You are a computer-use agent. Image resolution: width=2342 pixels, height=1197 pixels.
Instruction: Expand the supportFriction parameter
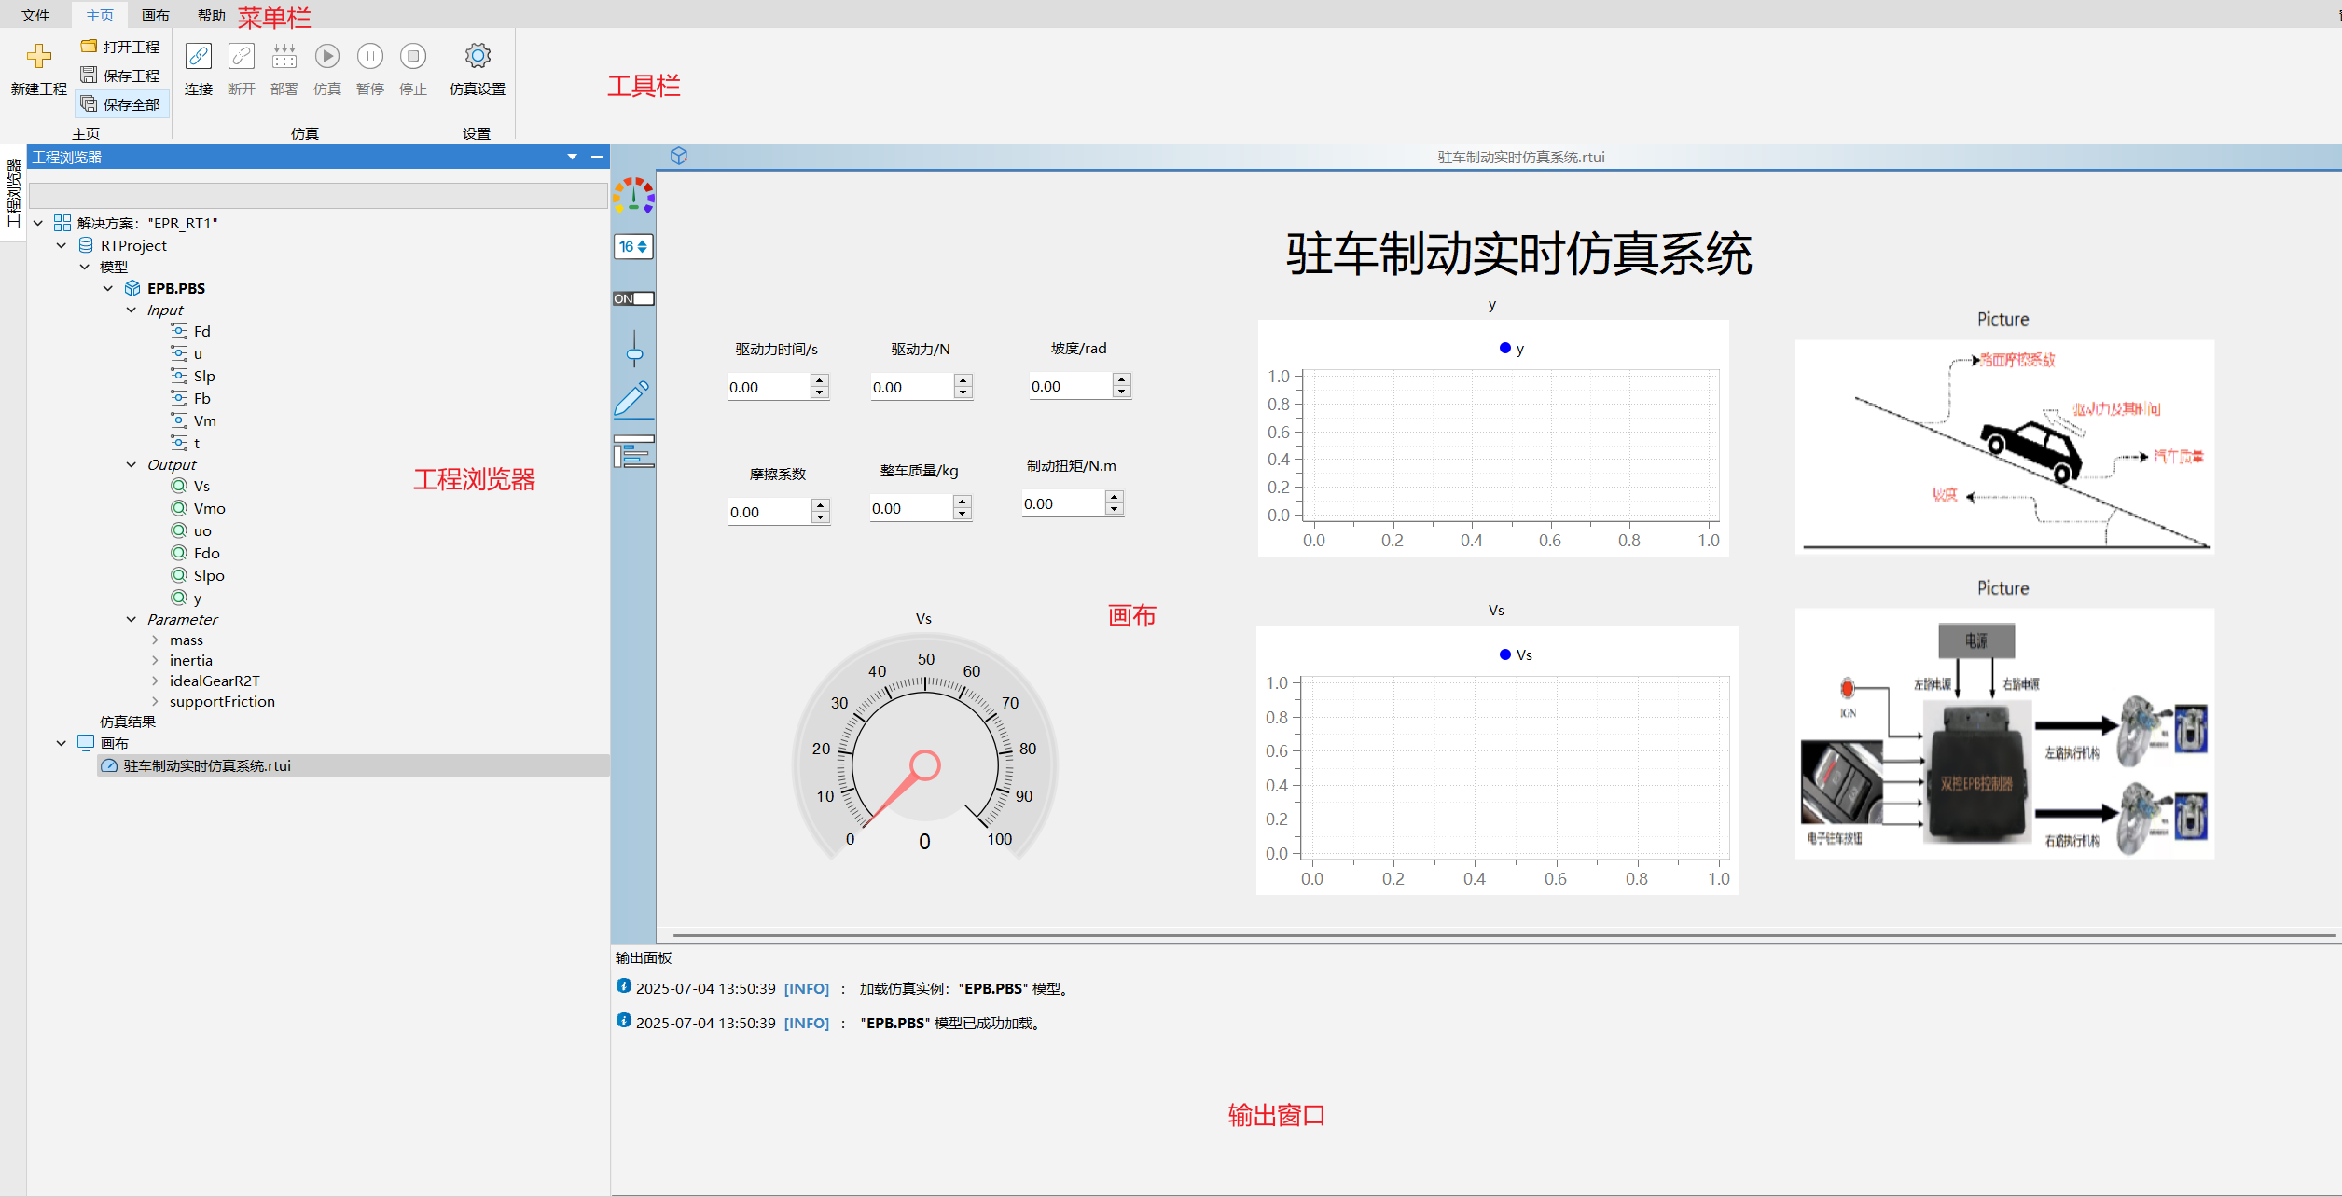click(x=155, y=701)
